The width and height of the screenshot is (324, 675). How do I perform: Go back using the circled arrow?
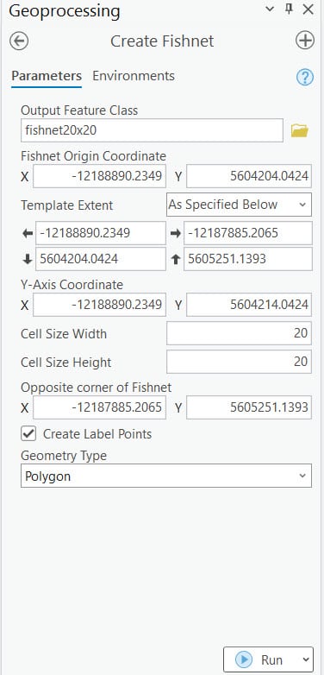tap(19, 41)
